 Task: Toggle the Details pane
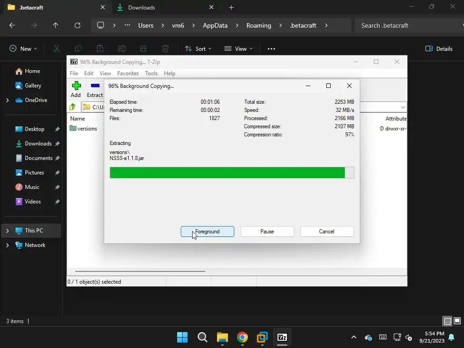point(439,49)
